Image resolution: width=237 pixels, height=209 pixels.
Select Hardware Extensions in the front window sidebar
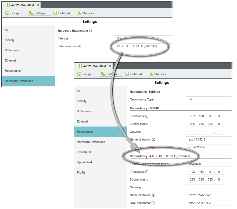point(100,142)
